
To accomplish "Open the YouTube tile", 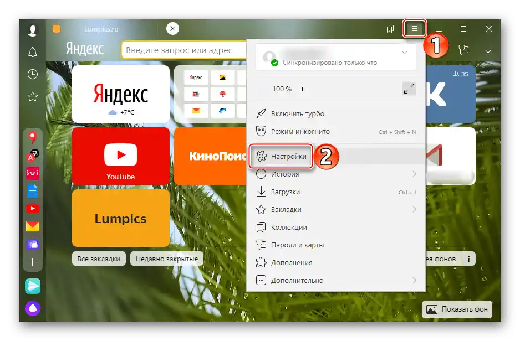I will (x=121, y=156).
